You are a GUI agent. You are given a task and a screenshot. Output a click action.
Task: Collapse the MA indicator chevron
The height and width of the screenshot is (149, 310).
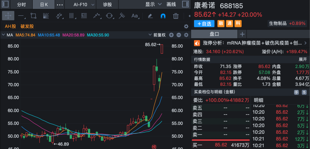[x=3, y=35]
